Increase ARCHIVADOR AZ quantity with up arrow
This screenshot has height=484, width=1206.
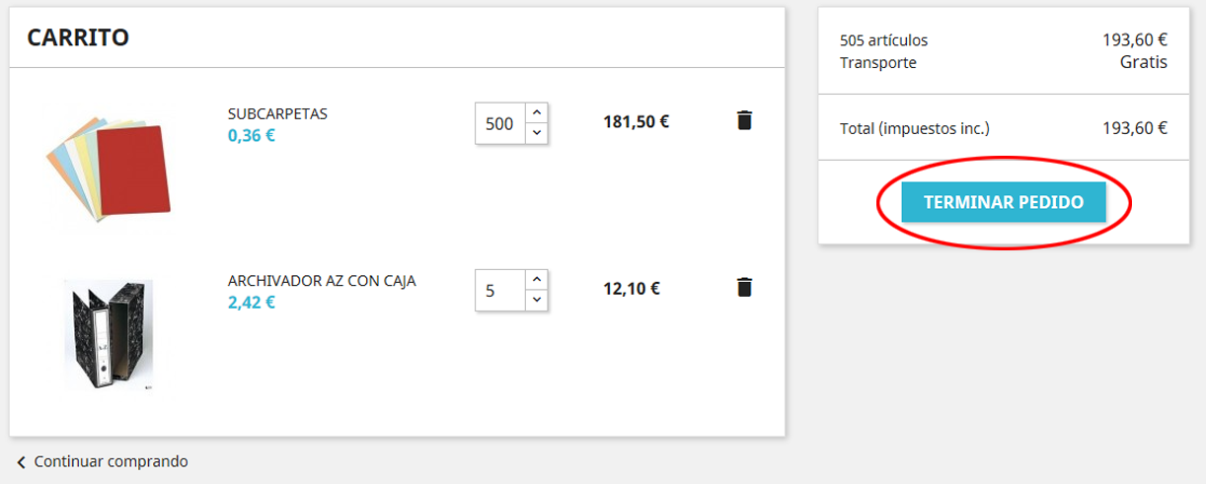click(536, 280)
